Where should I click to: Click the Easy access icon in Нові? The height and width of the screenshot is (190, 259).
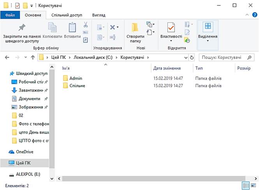[149, 32]
